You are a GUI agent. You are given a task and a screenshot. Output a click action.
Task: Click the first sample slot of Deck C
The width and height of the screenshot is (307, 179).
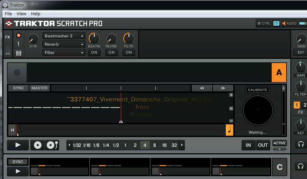point(59,167)
